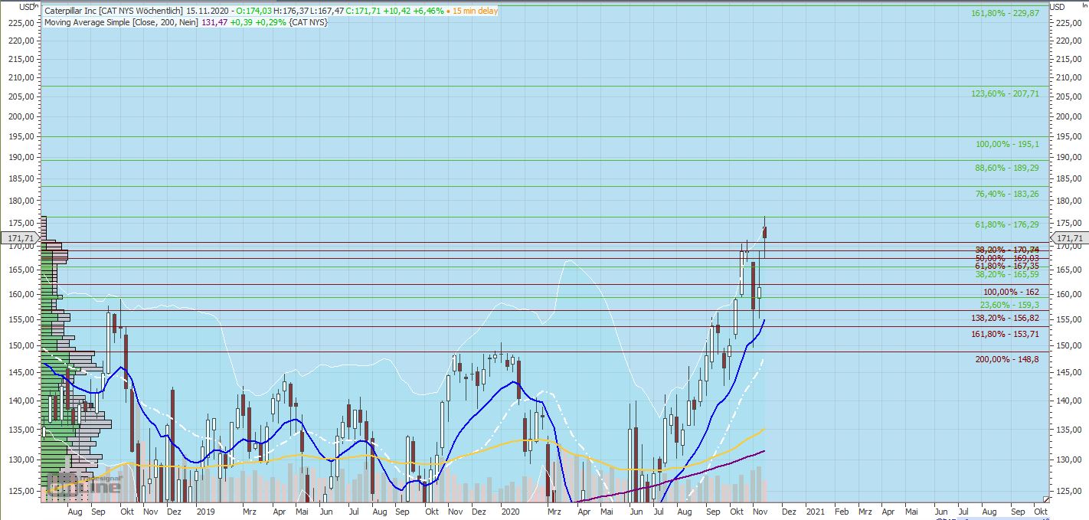Select the 123,60% - 207,71 Fibonacci label
The height and width of the screenshot is (520, 1089).
click(x=1005, y=93)
